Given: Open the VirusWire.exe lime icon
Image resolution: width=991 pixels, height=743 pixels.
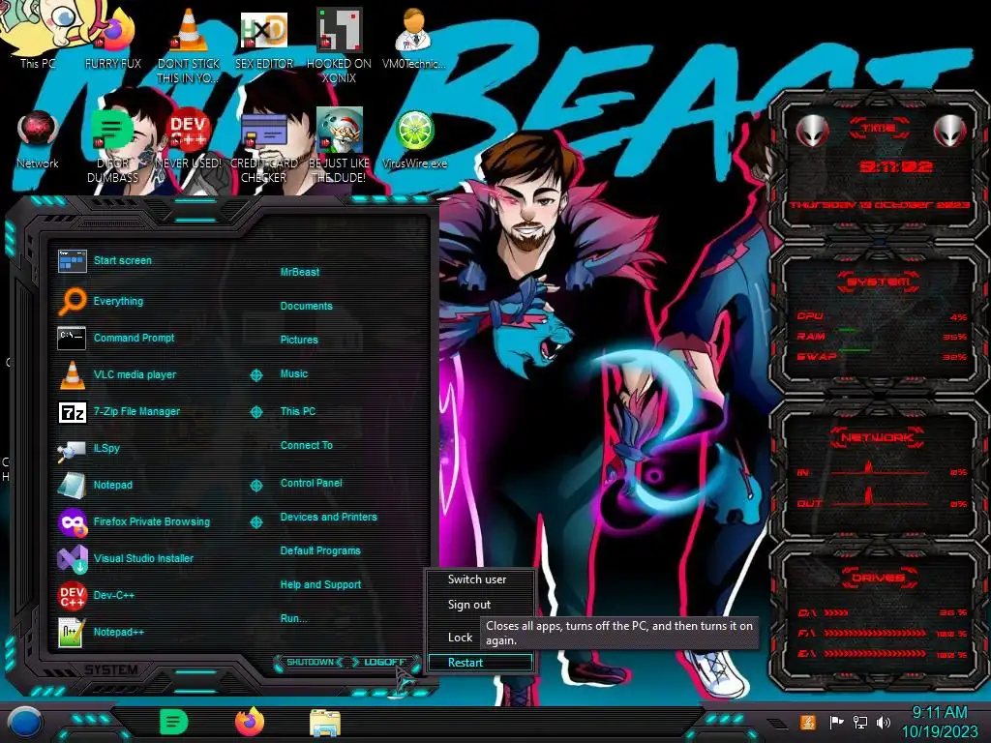Looking at the screenshot, I should pyautogui.click(x=414, y=139).
